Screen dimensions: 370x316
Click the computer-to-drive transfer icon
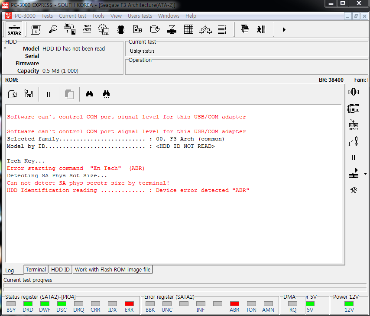70,29
